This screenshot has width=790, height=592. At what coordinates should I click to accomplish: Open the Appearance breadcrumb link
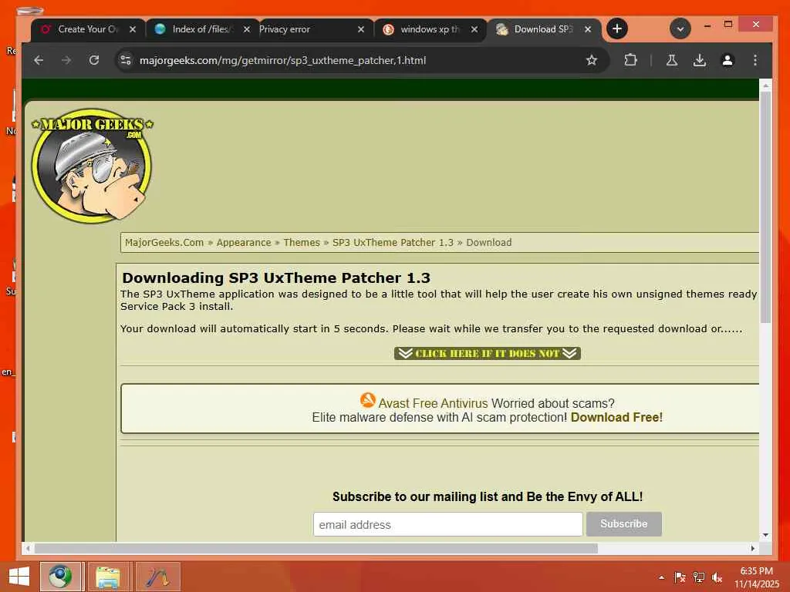pos(244,243)
